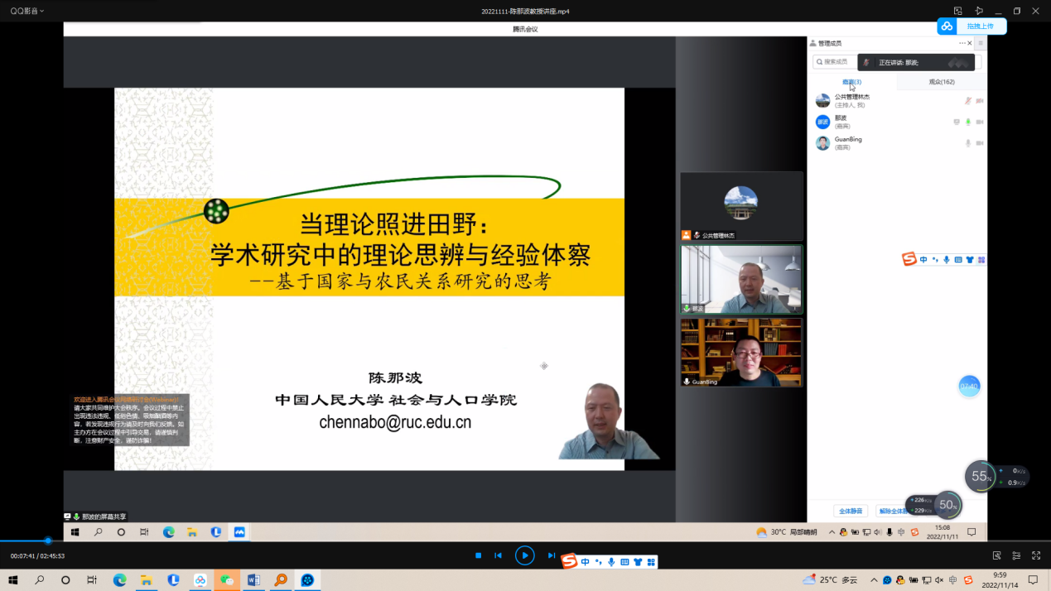The height and width of the screenshot is (591, 1051).
Task: Open Windows Start menu on bottom taskbar
Action: tap(13, 580)
